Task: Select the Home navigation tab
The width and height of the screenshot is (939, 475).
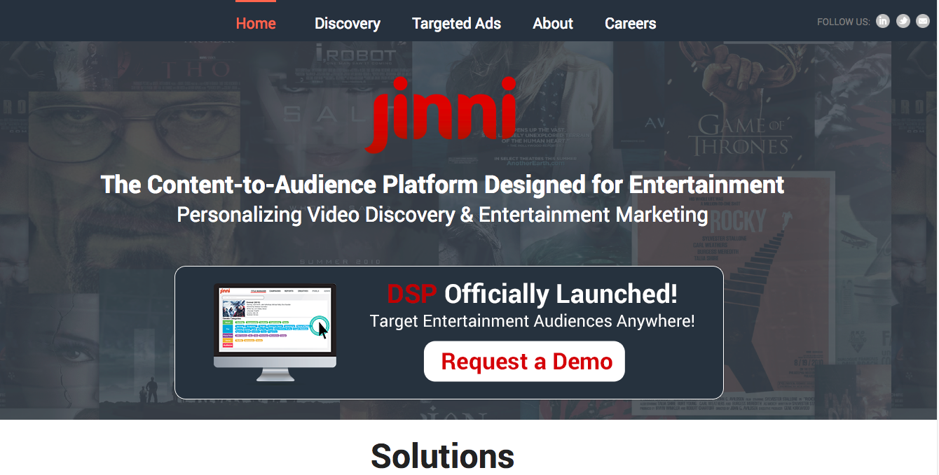Action: click(256, 23)
